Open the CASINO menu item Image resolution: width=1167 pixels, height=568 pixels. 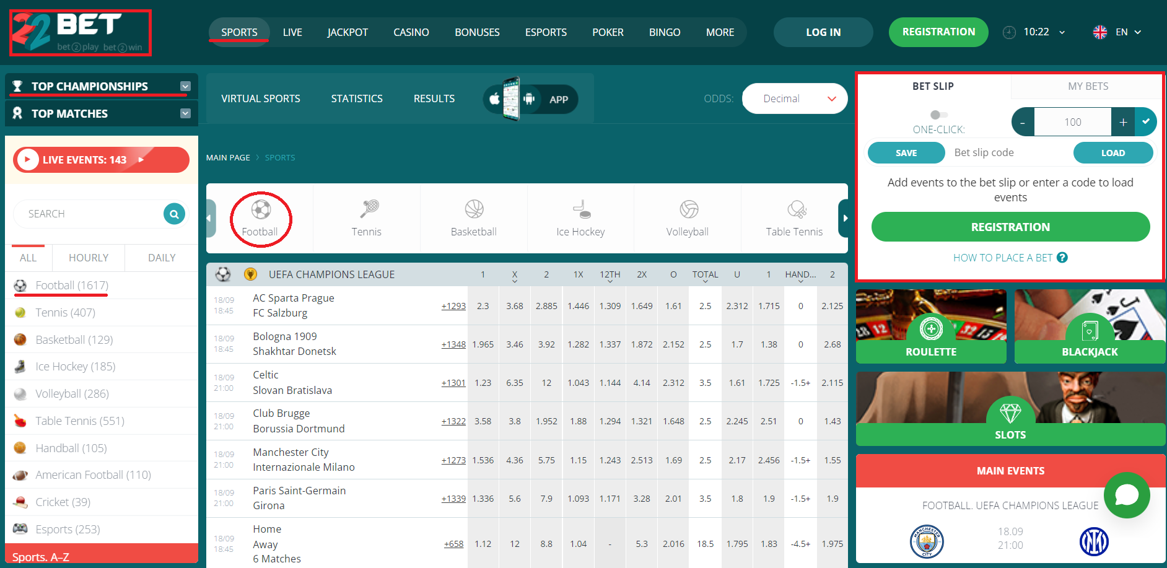click(411, 32)
